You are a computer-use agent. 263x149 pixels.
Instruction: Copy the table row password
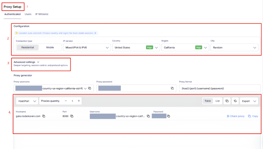click(x=169, y=116)
